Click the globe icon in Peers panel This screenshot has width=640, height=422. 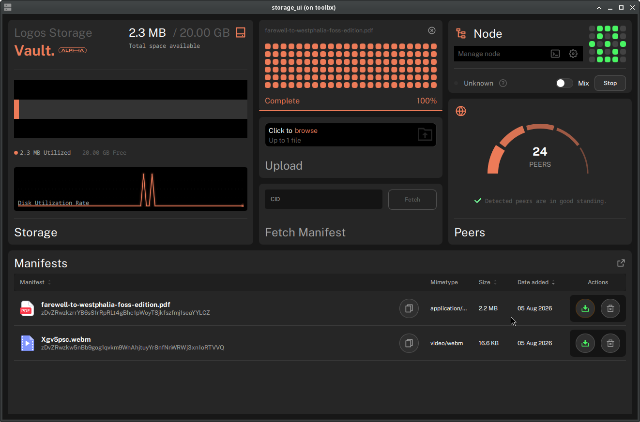pos(461,111)
